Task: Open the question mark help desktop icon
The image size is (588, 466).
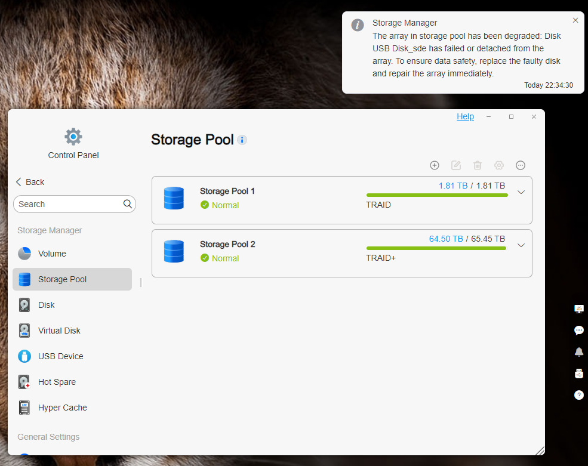Action: coord(579,395)
